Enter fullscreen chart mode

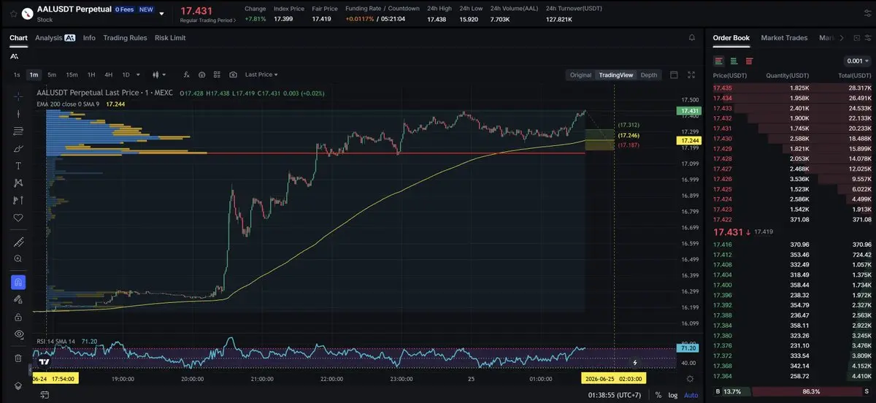(x=692, y=74)
